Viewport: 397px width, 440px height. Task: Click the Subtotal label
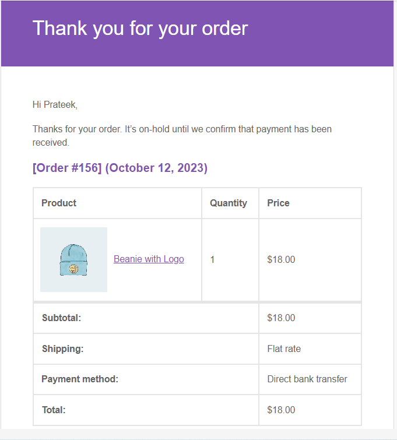point(61,318)
